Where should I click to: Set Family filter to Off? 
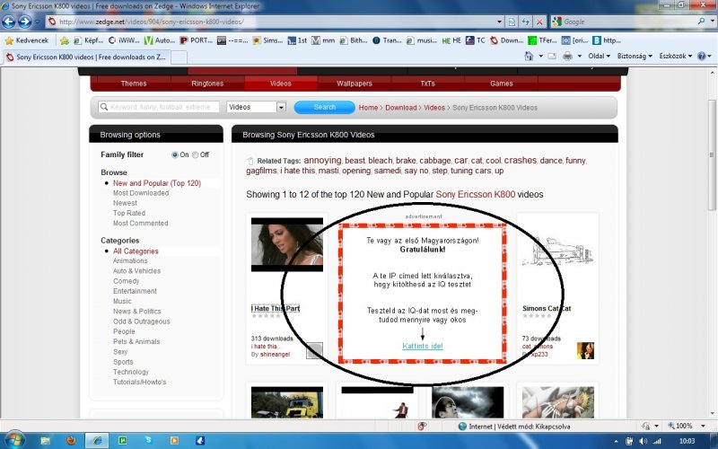[x=195, y=154]
